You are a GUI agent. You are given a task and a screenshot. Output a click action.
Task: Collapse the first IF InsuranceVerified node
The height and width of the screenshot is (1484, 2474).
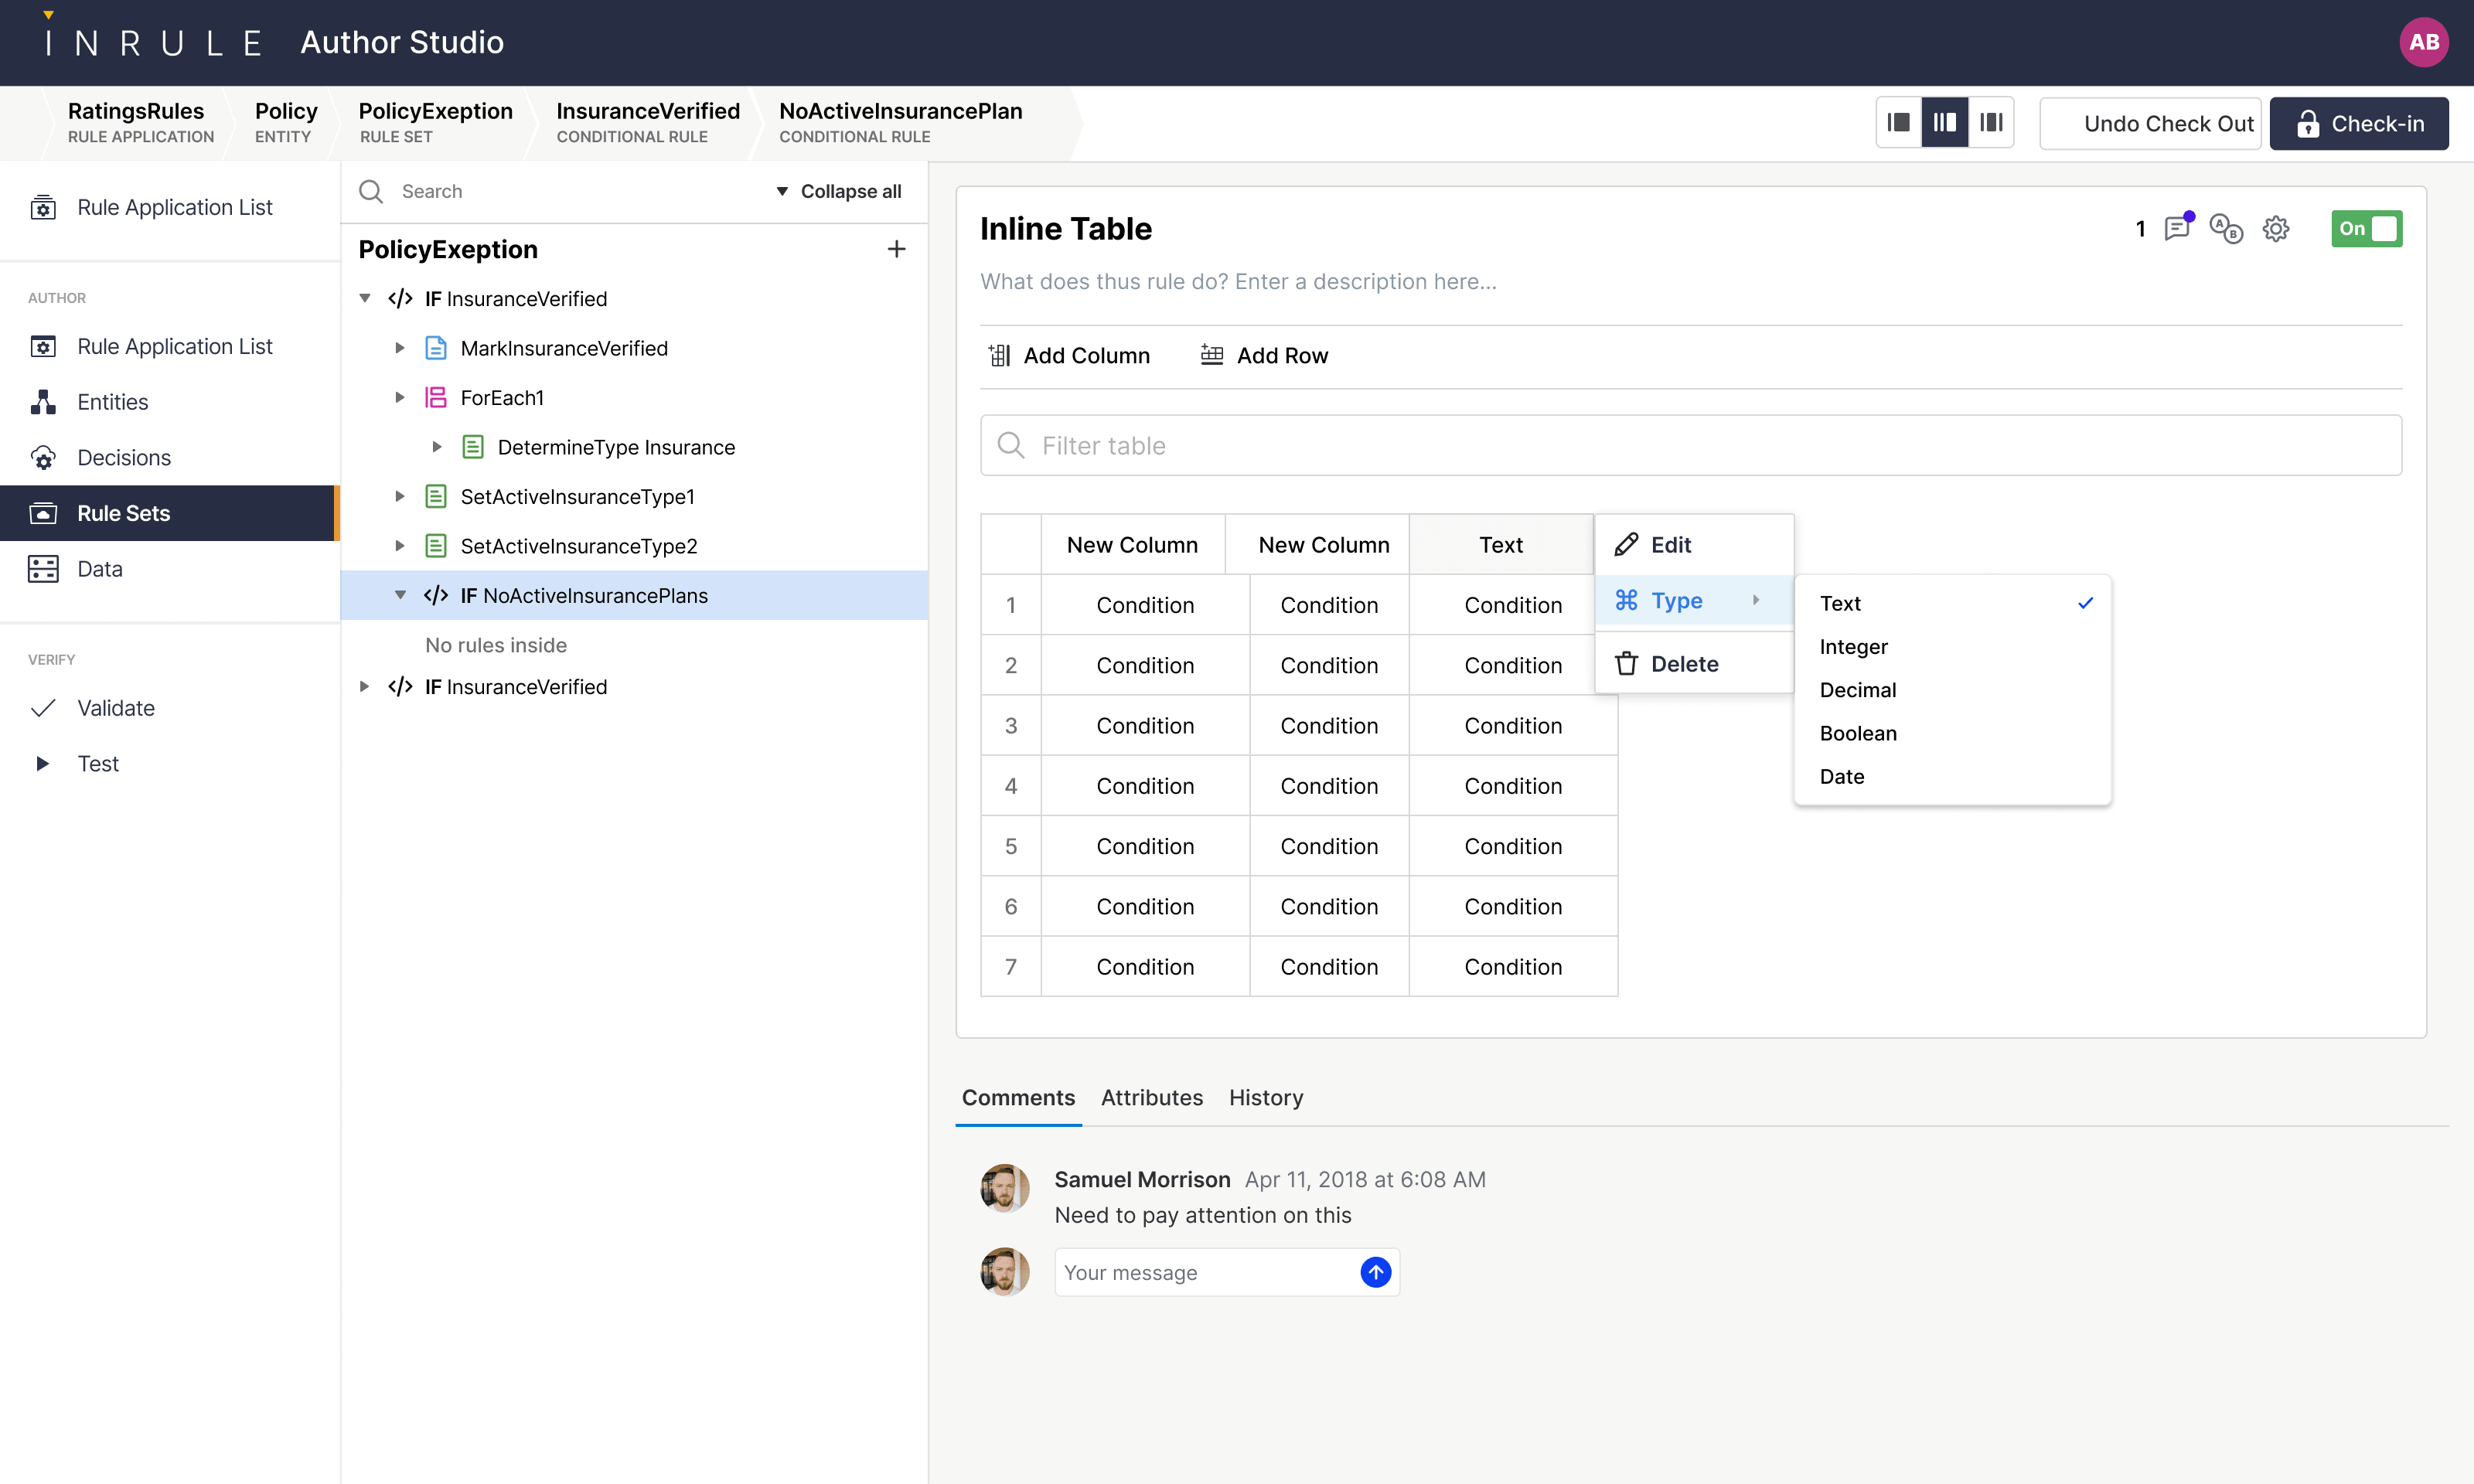[366, 298]
